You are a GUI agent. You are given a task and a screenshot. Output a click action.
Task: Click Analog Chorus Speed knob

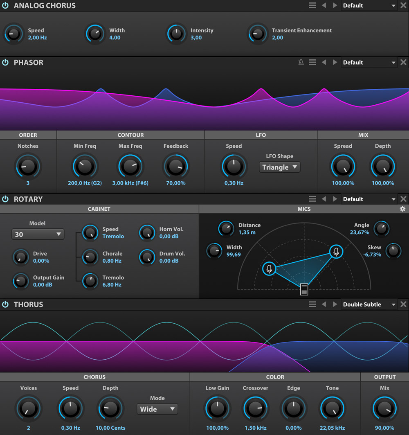[13, 34]
